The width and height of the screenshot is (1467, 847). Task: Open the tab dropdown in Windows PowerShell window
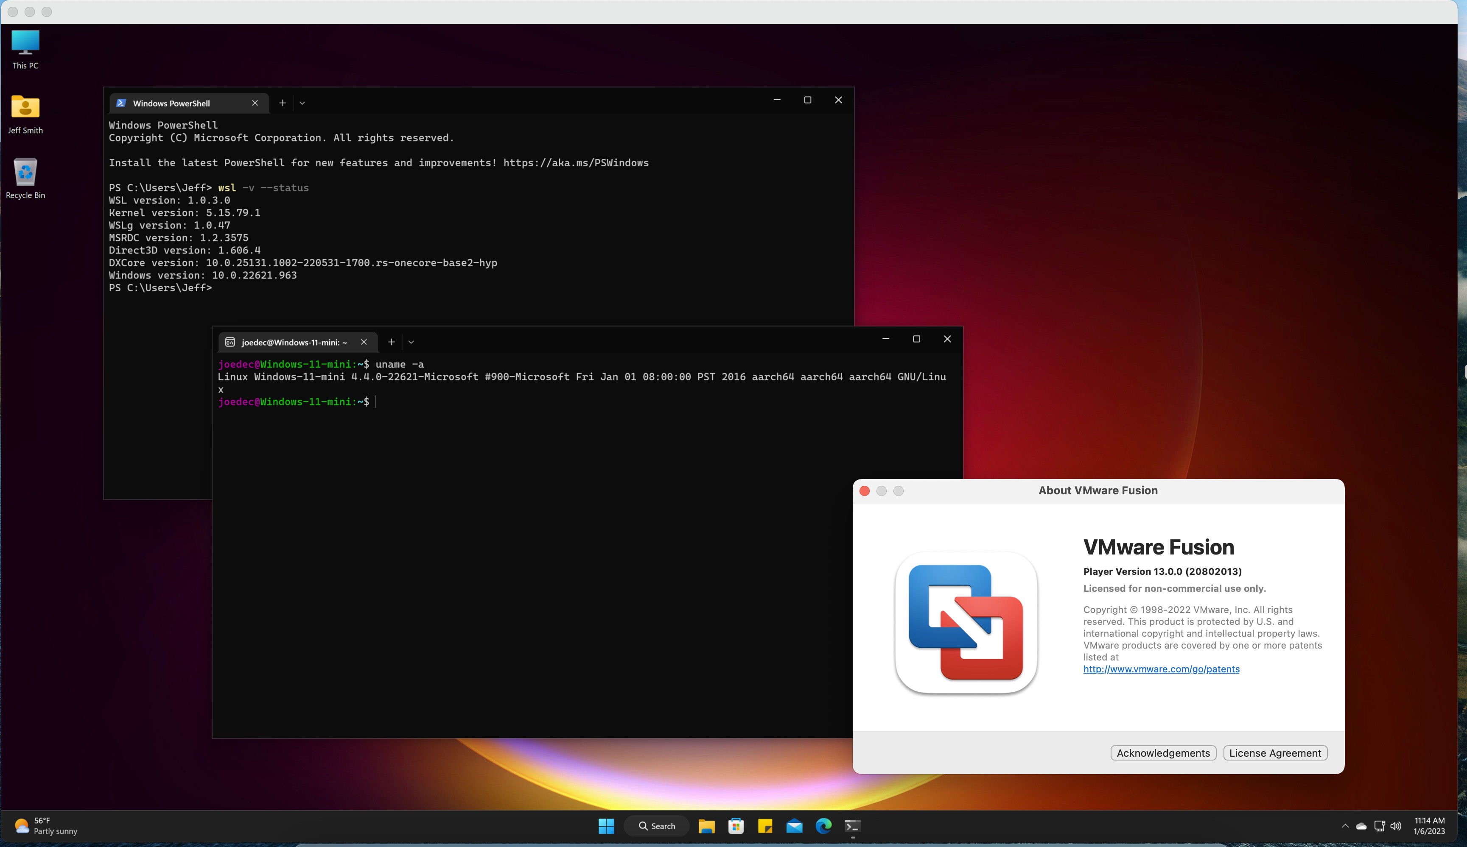pos(302,103)
